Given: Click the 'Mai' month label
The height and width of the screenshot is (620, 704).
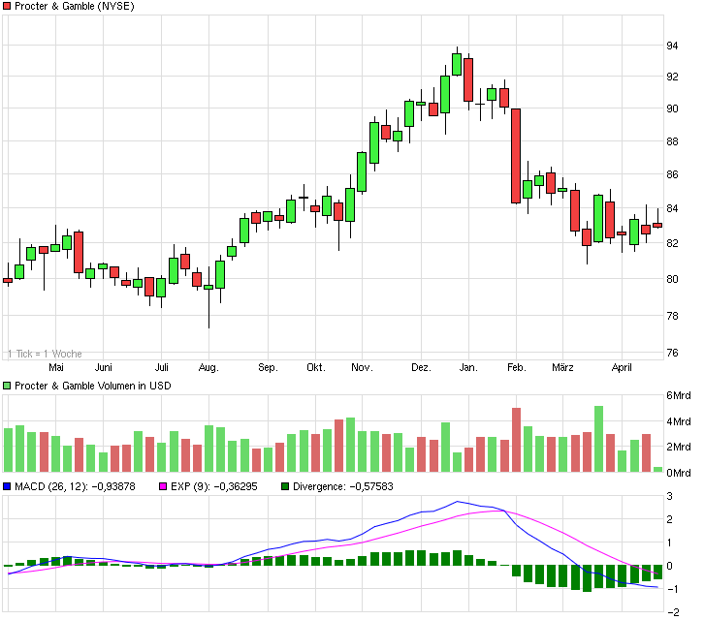Looking at the screenshot, I should point(56,367).
